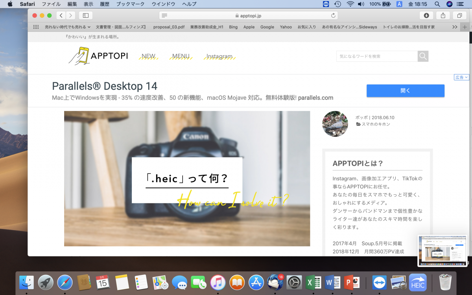Image resolution: width=472 pixels, height=295 pixels.
Task: Open the Calendar app showing the 15th
Action: [102, 282]
